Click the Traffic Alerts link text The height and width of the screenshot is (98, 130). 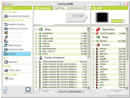[15, 70]
